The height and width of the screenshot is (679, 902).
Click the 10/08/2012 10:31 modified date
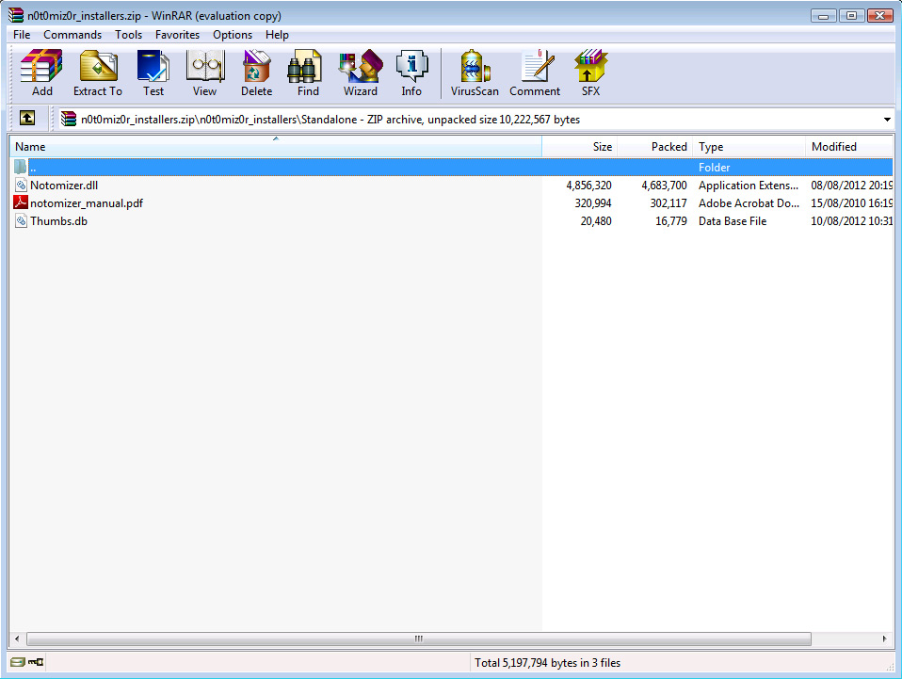click(x=851, y=221)
